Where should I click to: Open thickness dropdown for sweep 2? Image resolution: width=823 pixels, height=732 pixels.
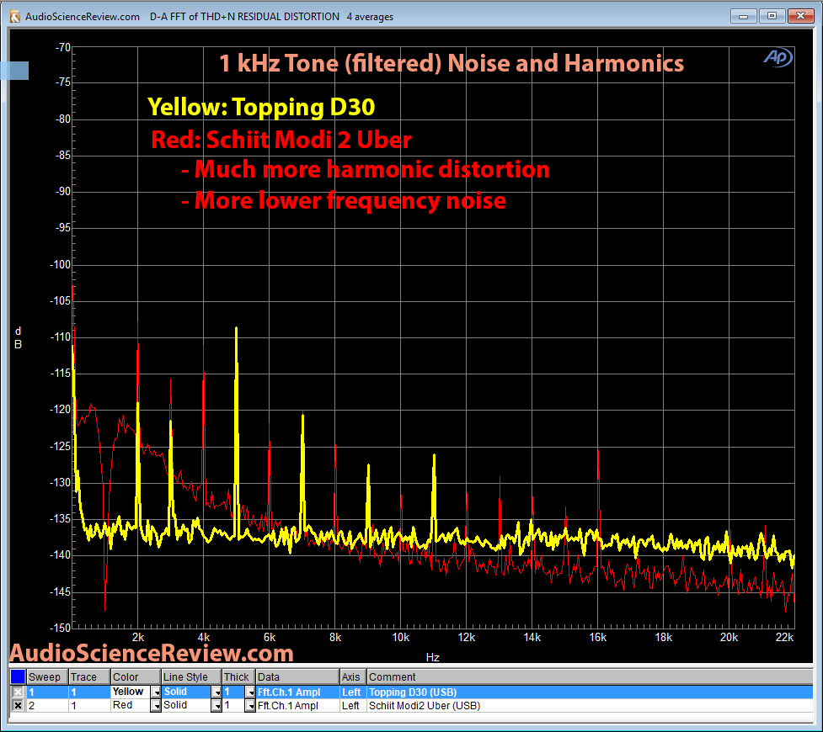tap(250, 706)
